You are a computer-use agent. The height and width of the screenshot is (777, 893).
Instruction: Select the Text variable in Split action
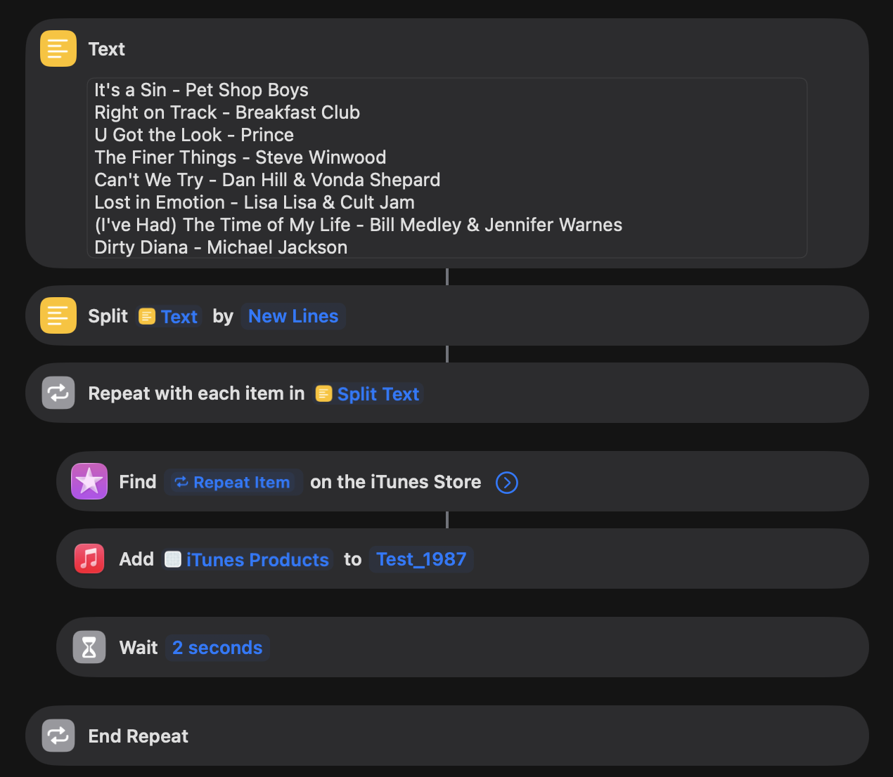169,317
